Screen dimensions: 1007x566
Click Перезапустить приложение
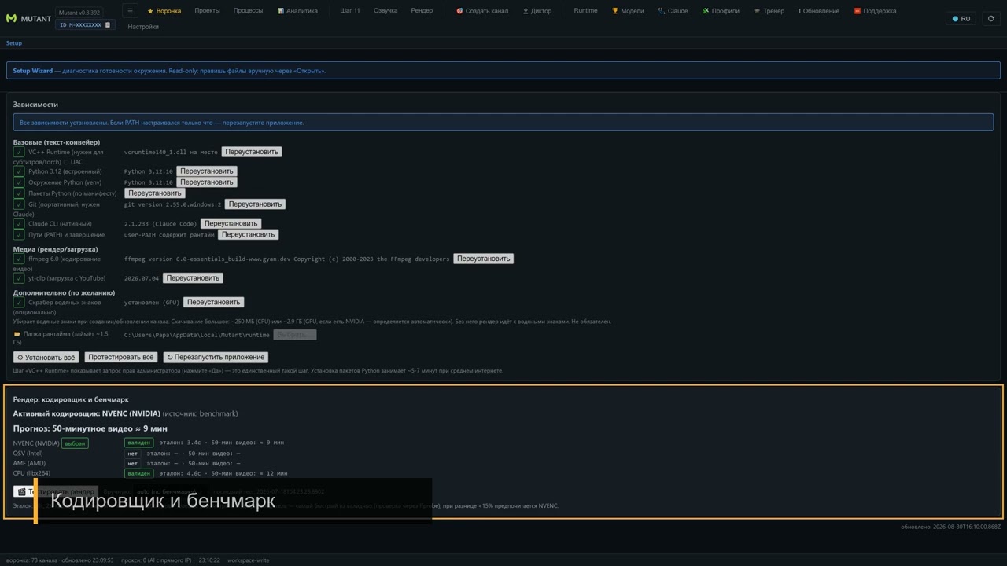click(216, 358)
